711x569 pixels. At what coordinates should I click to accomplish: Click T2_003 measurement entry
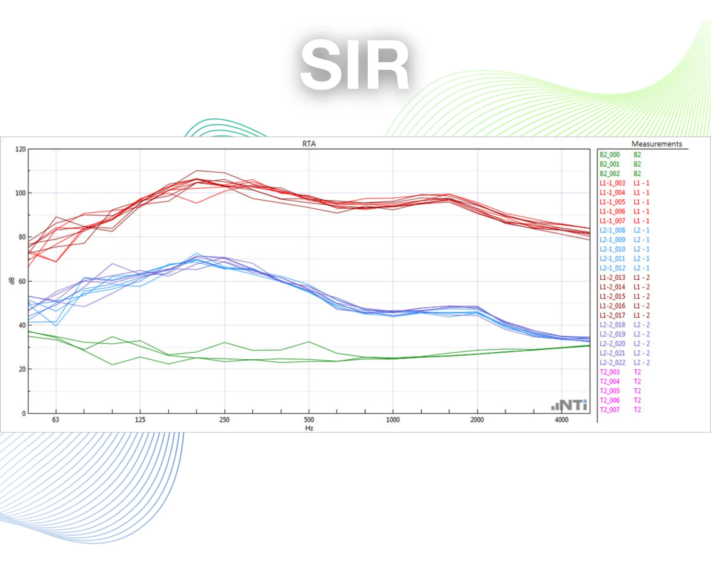[610, 372]
